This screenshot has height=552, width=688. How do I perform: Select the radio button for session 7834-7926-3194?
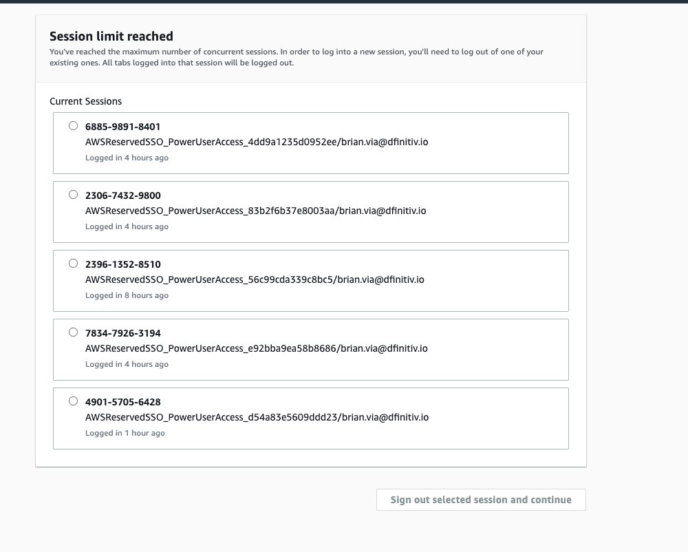[74, 332]
